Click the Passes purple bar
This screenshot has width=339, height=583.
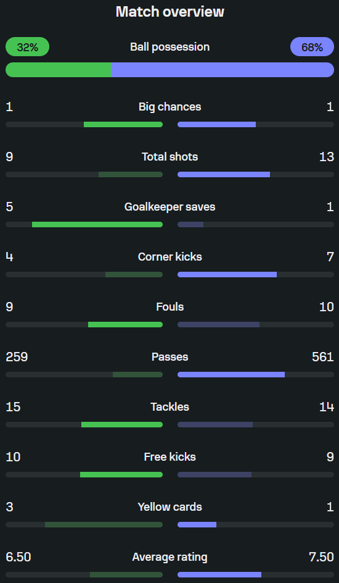pyautogui.click(x=231, y=375)
